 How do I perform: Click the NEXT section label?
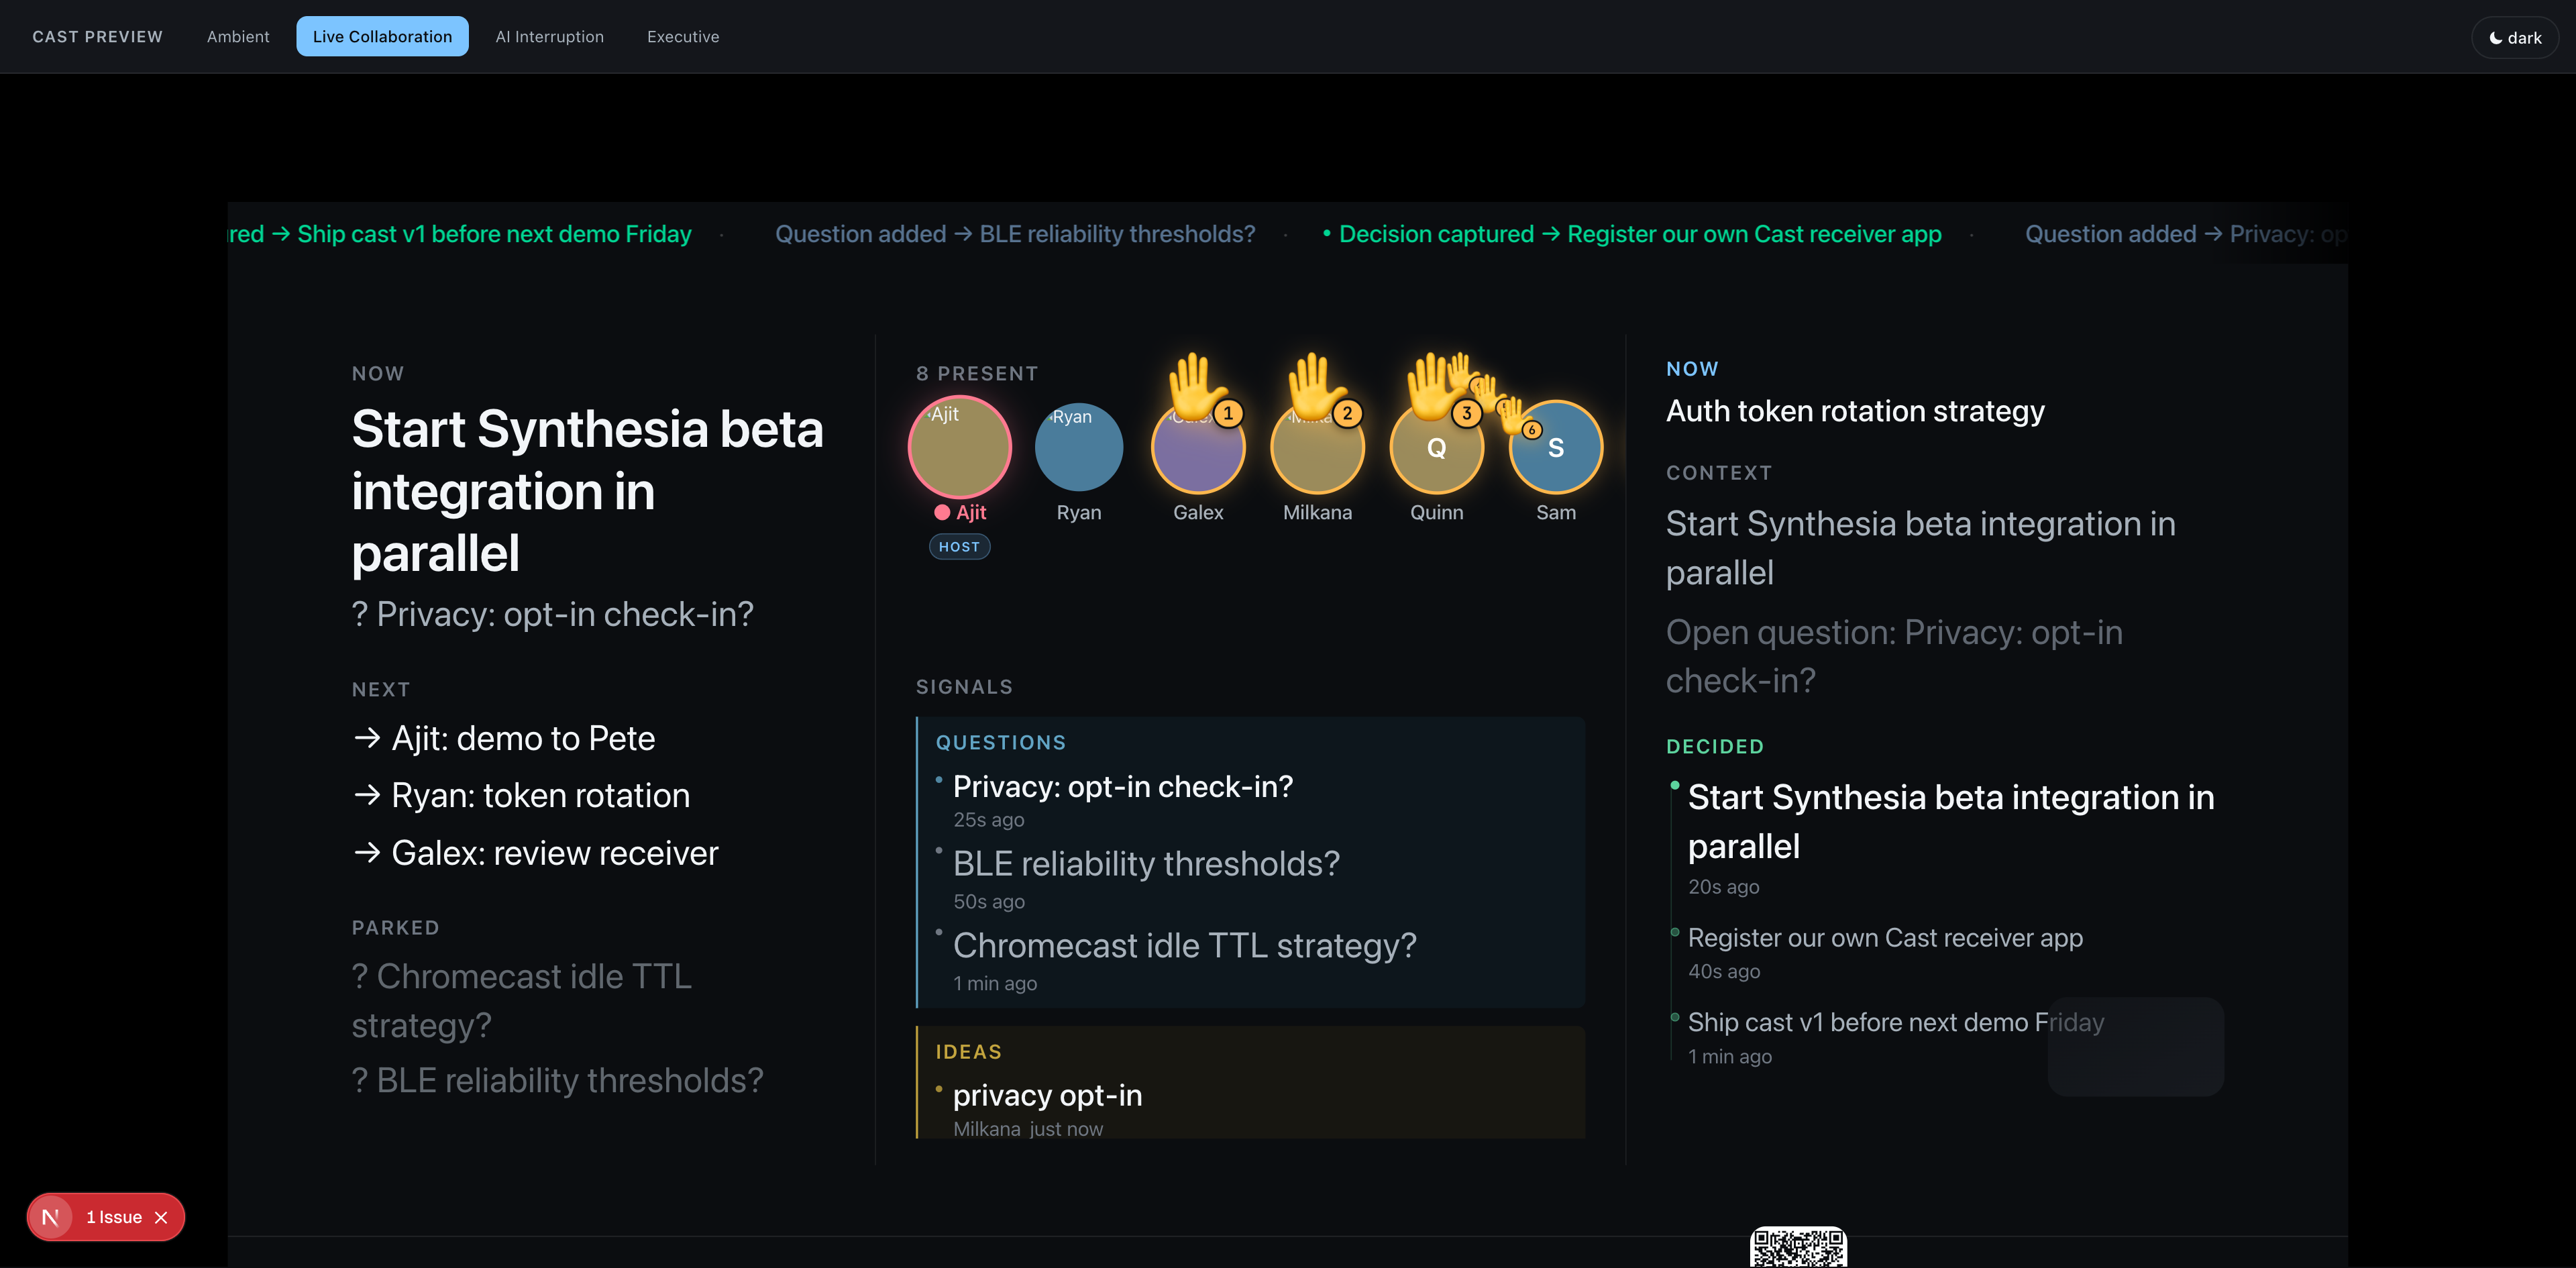point(381,690)
